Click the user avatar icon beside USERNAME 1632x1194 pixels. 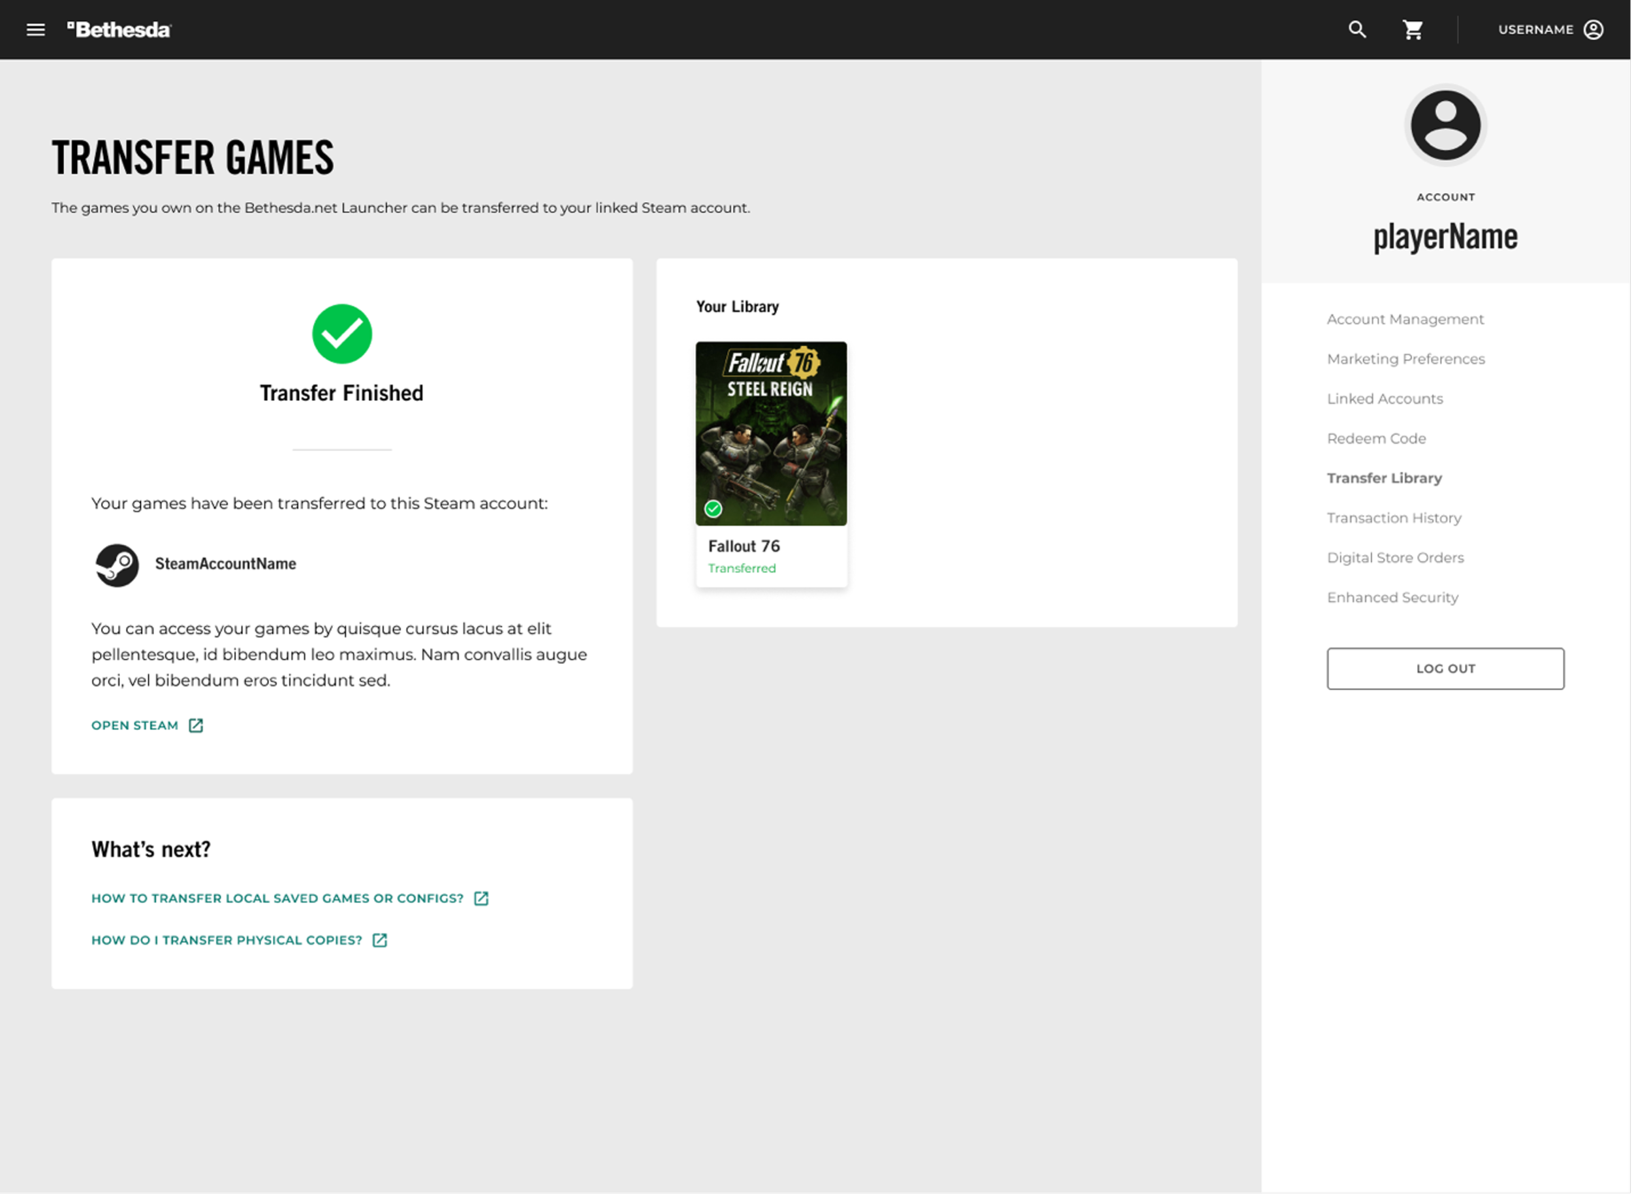coord(1593,29)
